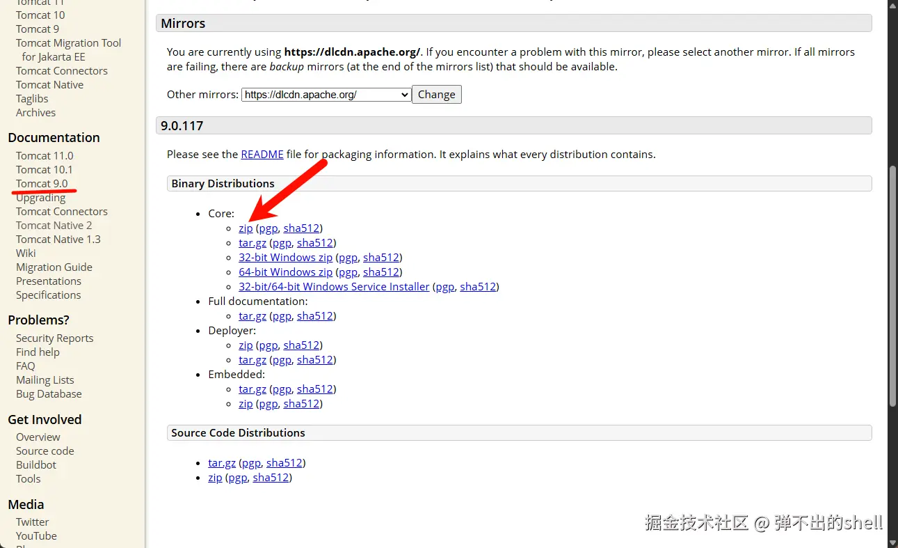Image resolution: width=898 pixels, height=548 pixels.
Task: Download the Core tar.gz distribution
Action: tap(252, 243)
